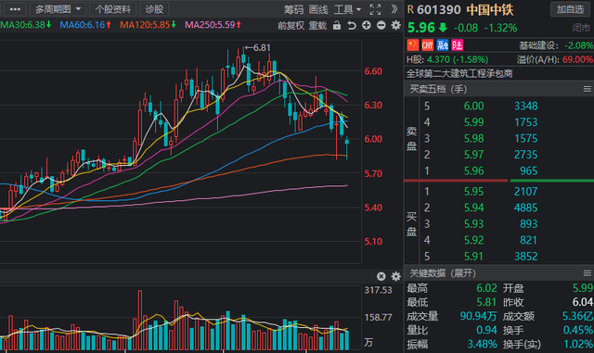Toggle fullscreen chart view icon
The height and width of the screenshot is (353, 594).
(375, 9)
